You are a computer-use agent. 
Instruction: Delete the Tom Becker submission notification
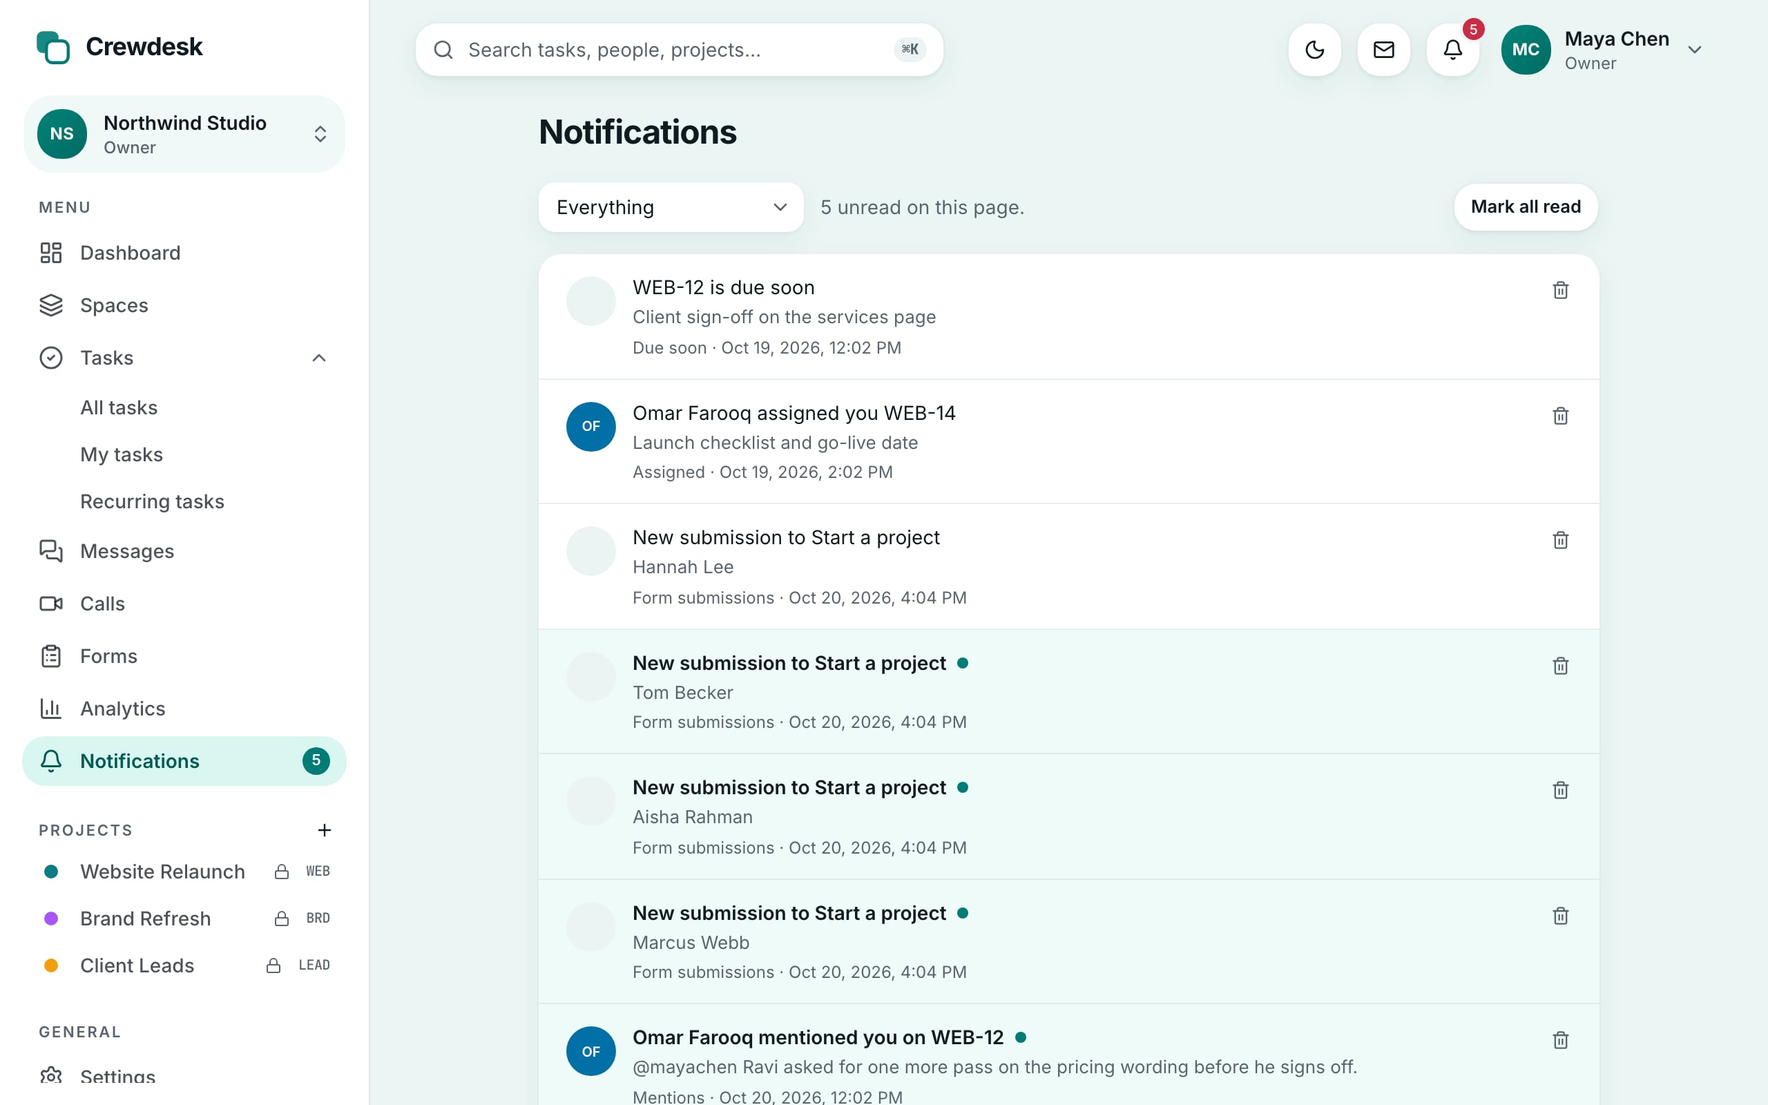[1561, 666]
